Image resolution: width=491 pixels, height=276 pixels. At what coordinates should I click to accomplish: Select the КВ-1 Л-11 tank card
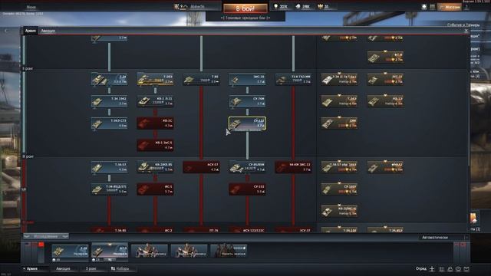point(155,101)
